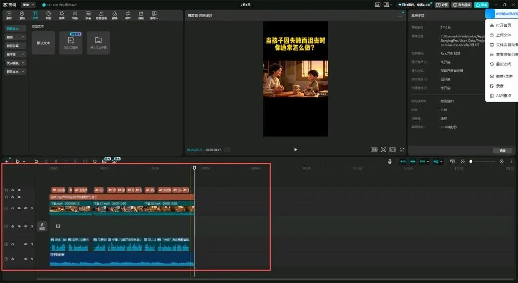Select 查看传输列表 in popup menu
Image resolution: width=518 pixels, height=283 pixels.
click(503, 55)
